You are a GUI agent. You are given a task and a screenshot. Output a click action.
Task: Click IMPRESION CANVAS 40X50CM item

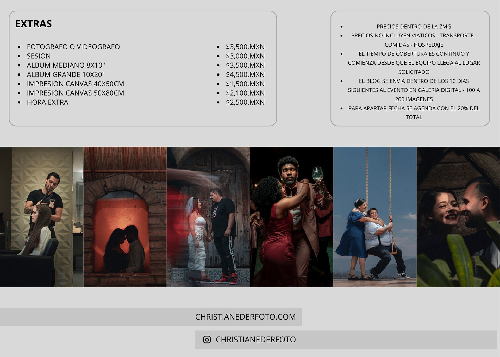point(75,84)
